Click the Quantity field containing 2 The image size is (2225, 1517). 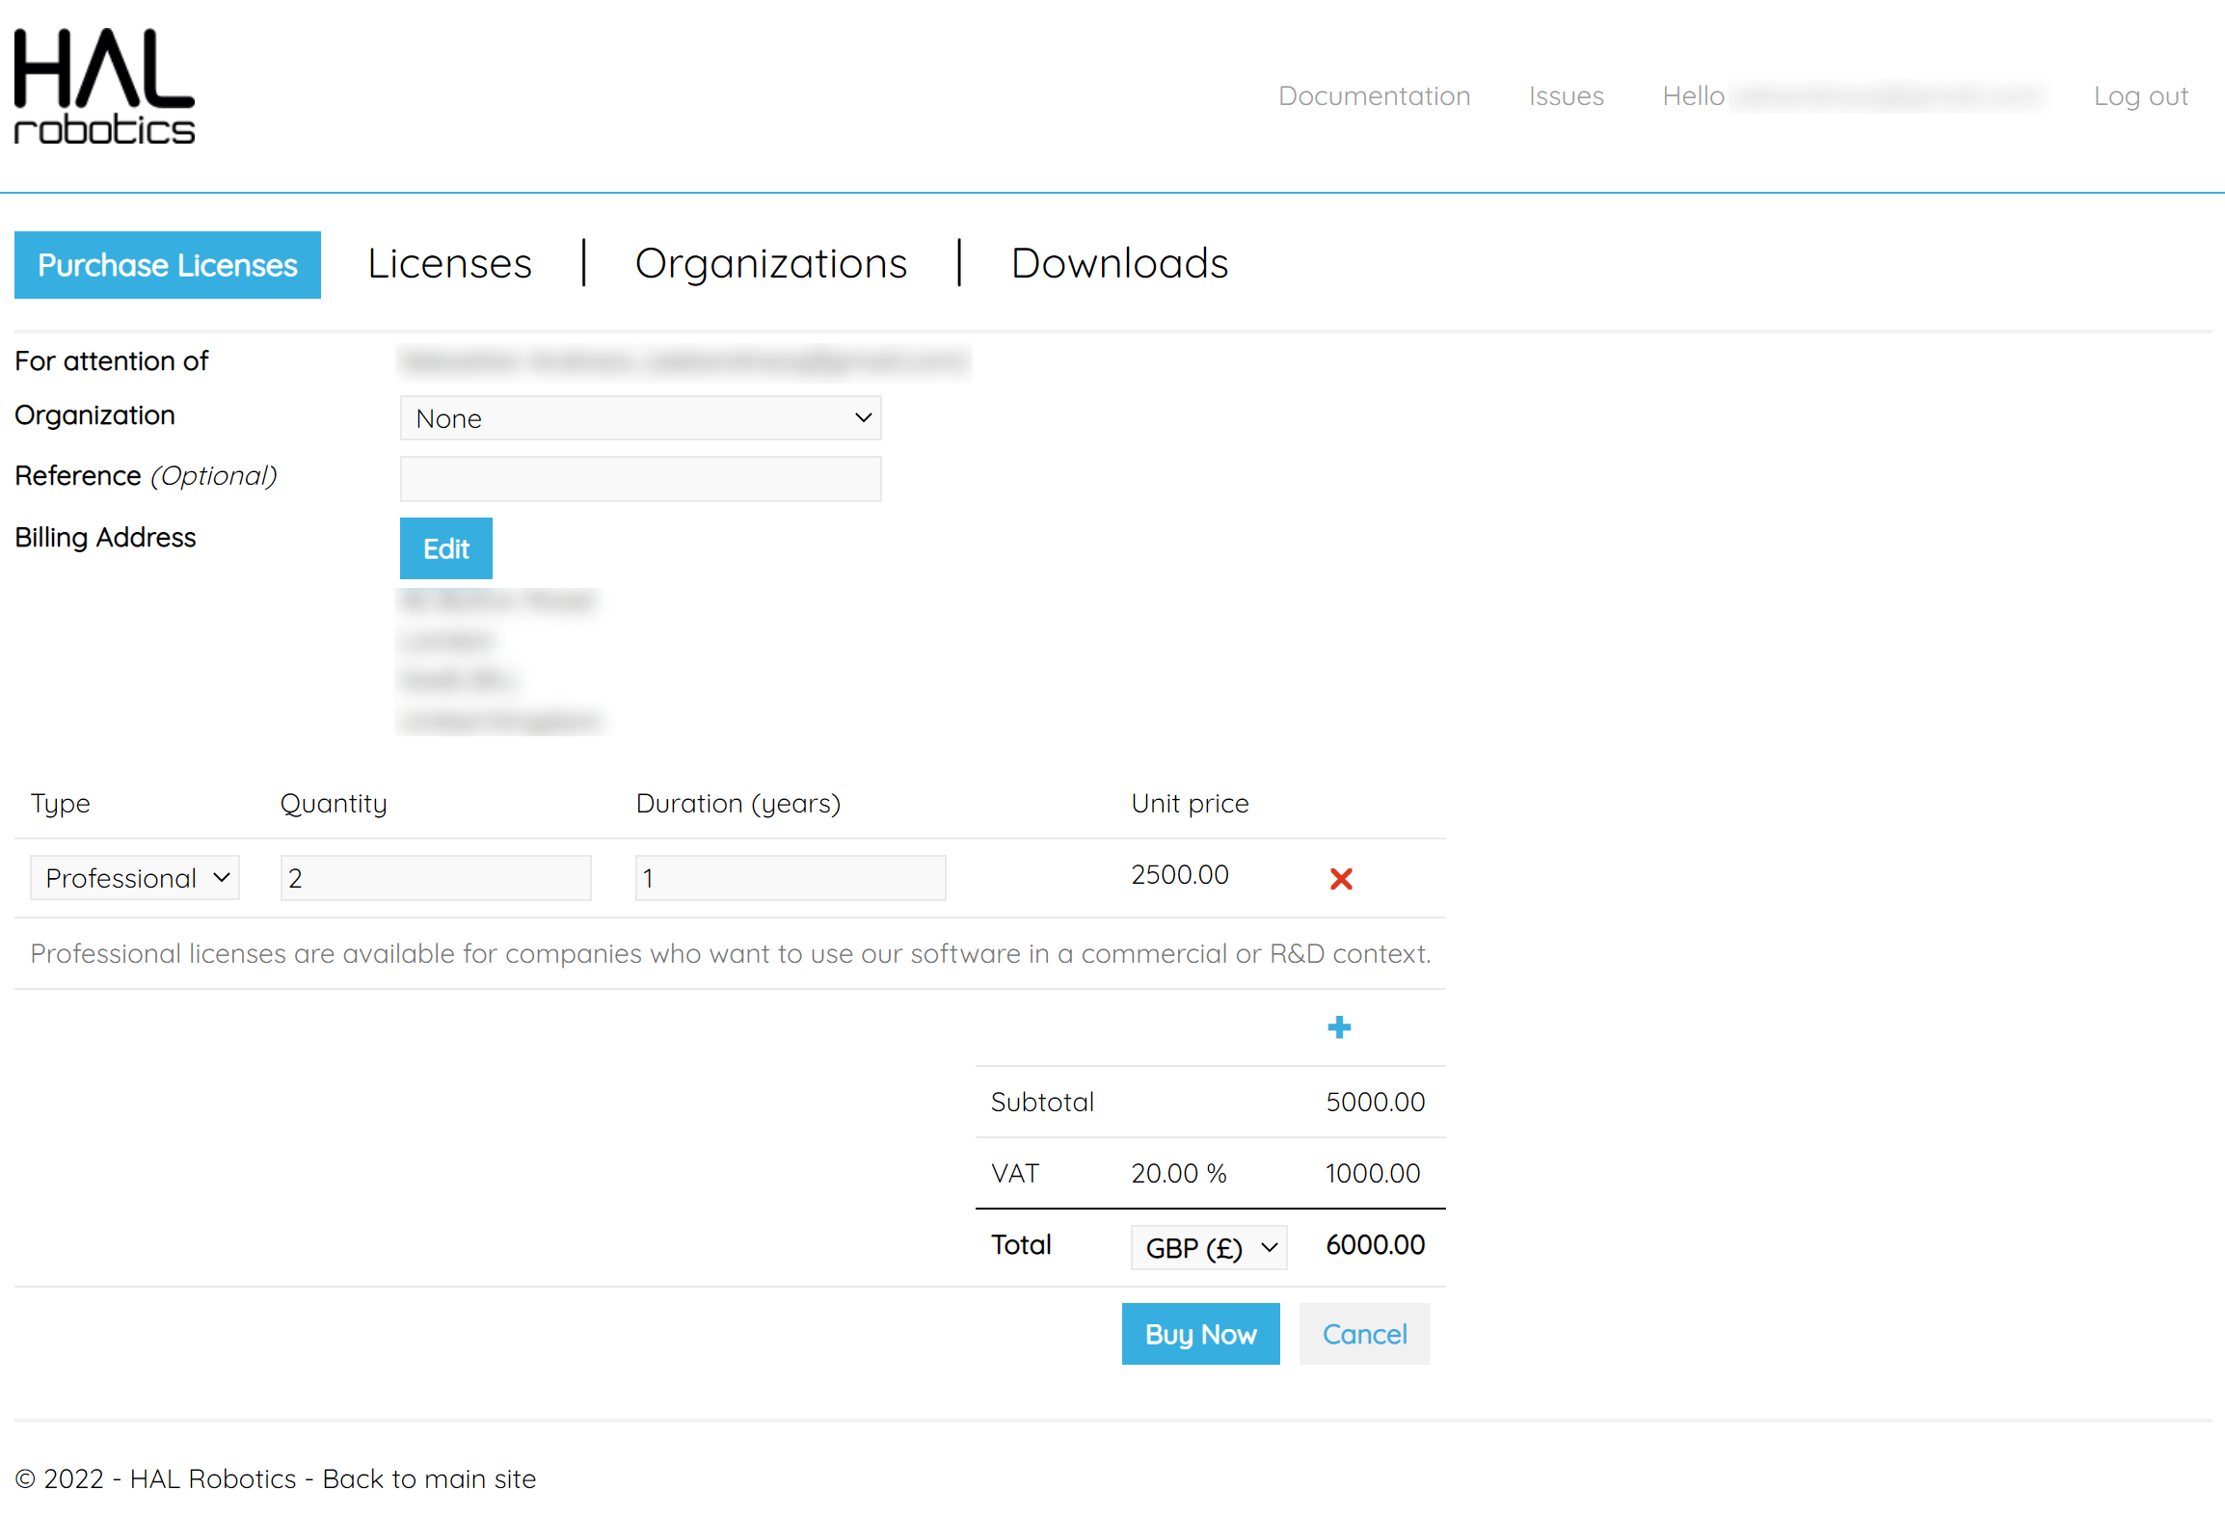(436, 877)
